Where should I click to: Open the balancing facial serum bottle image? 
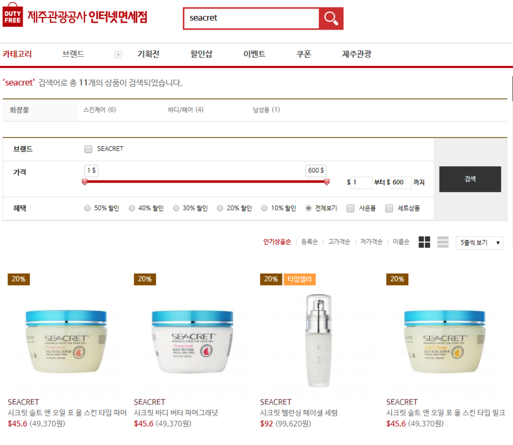(319, 340)
